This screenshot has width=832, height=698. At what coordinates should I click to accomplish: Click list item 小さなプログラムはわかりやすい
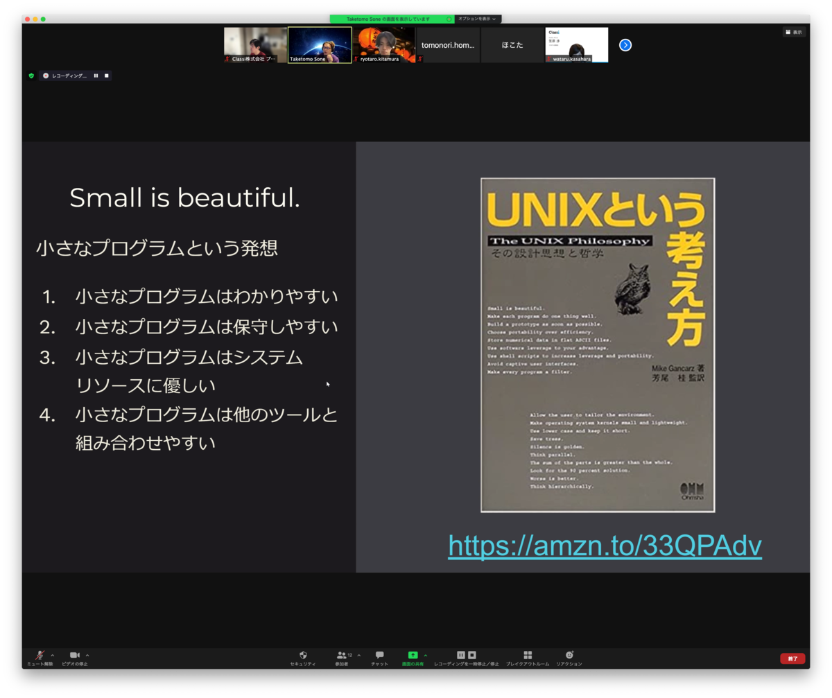[x=207, y=297]
